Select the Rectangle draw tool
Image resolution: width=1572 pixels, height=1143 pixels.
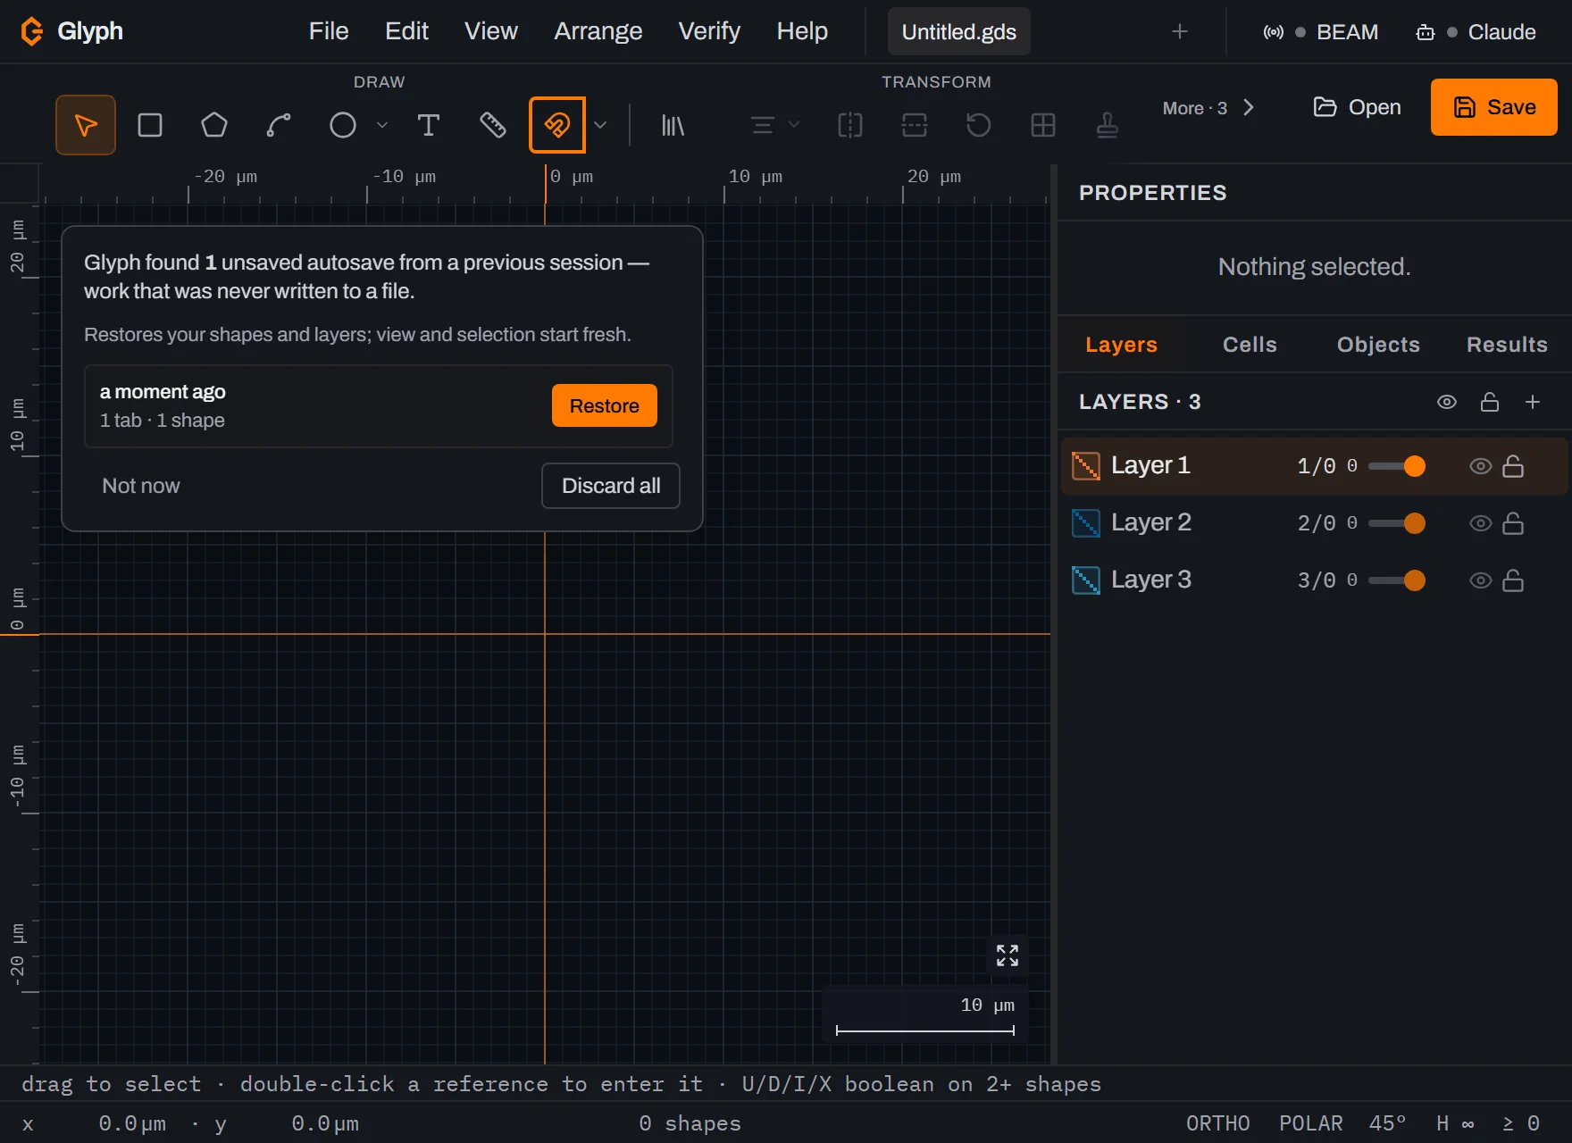(150, 125)
